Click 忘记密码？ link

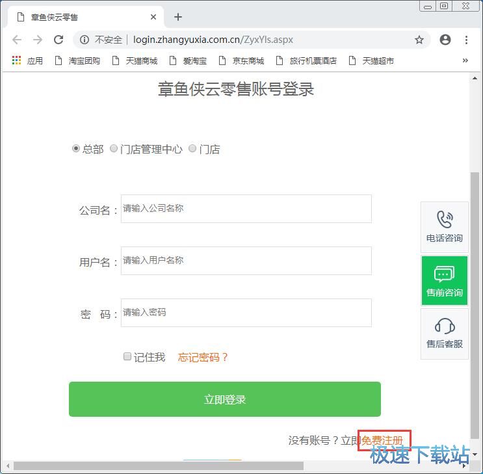click(x=203, y=357)
